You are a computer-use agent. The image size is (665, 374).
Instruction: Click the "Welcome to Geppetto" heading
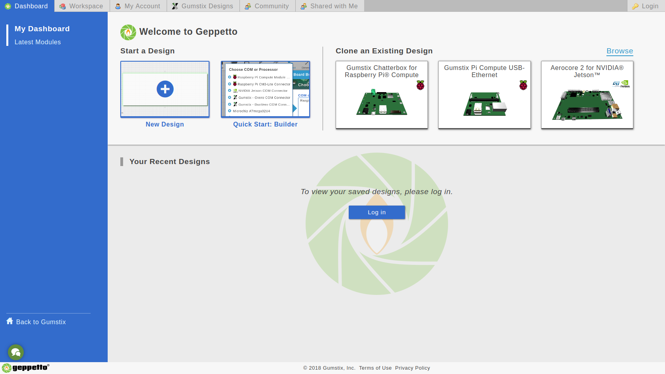tap(188, 32)
